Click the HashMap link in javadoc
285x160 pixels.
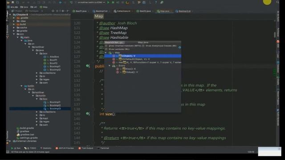(119, 28)
